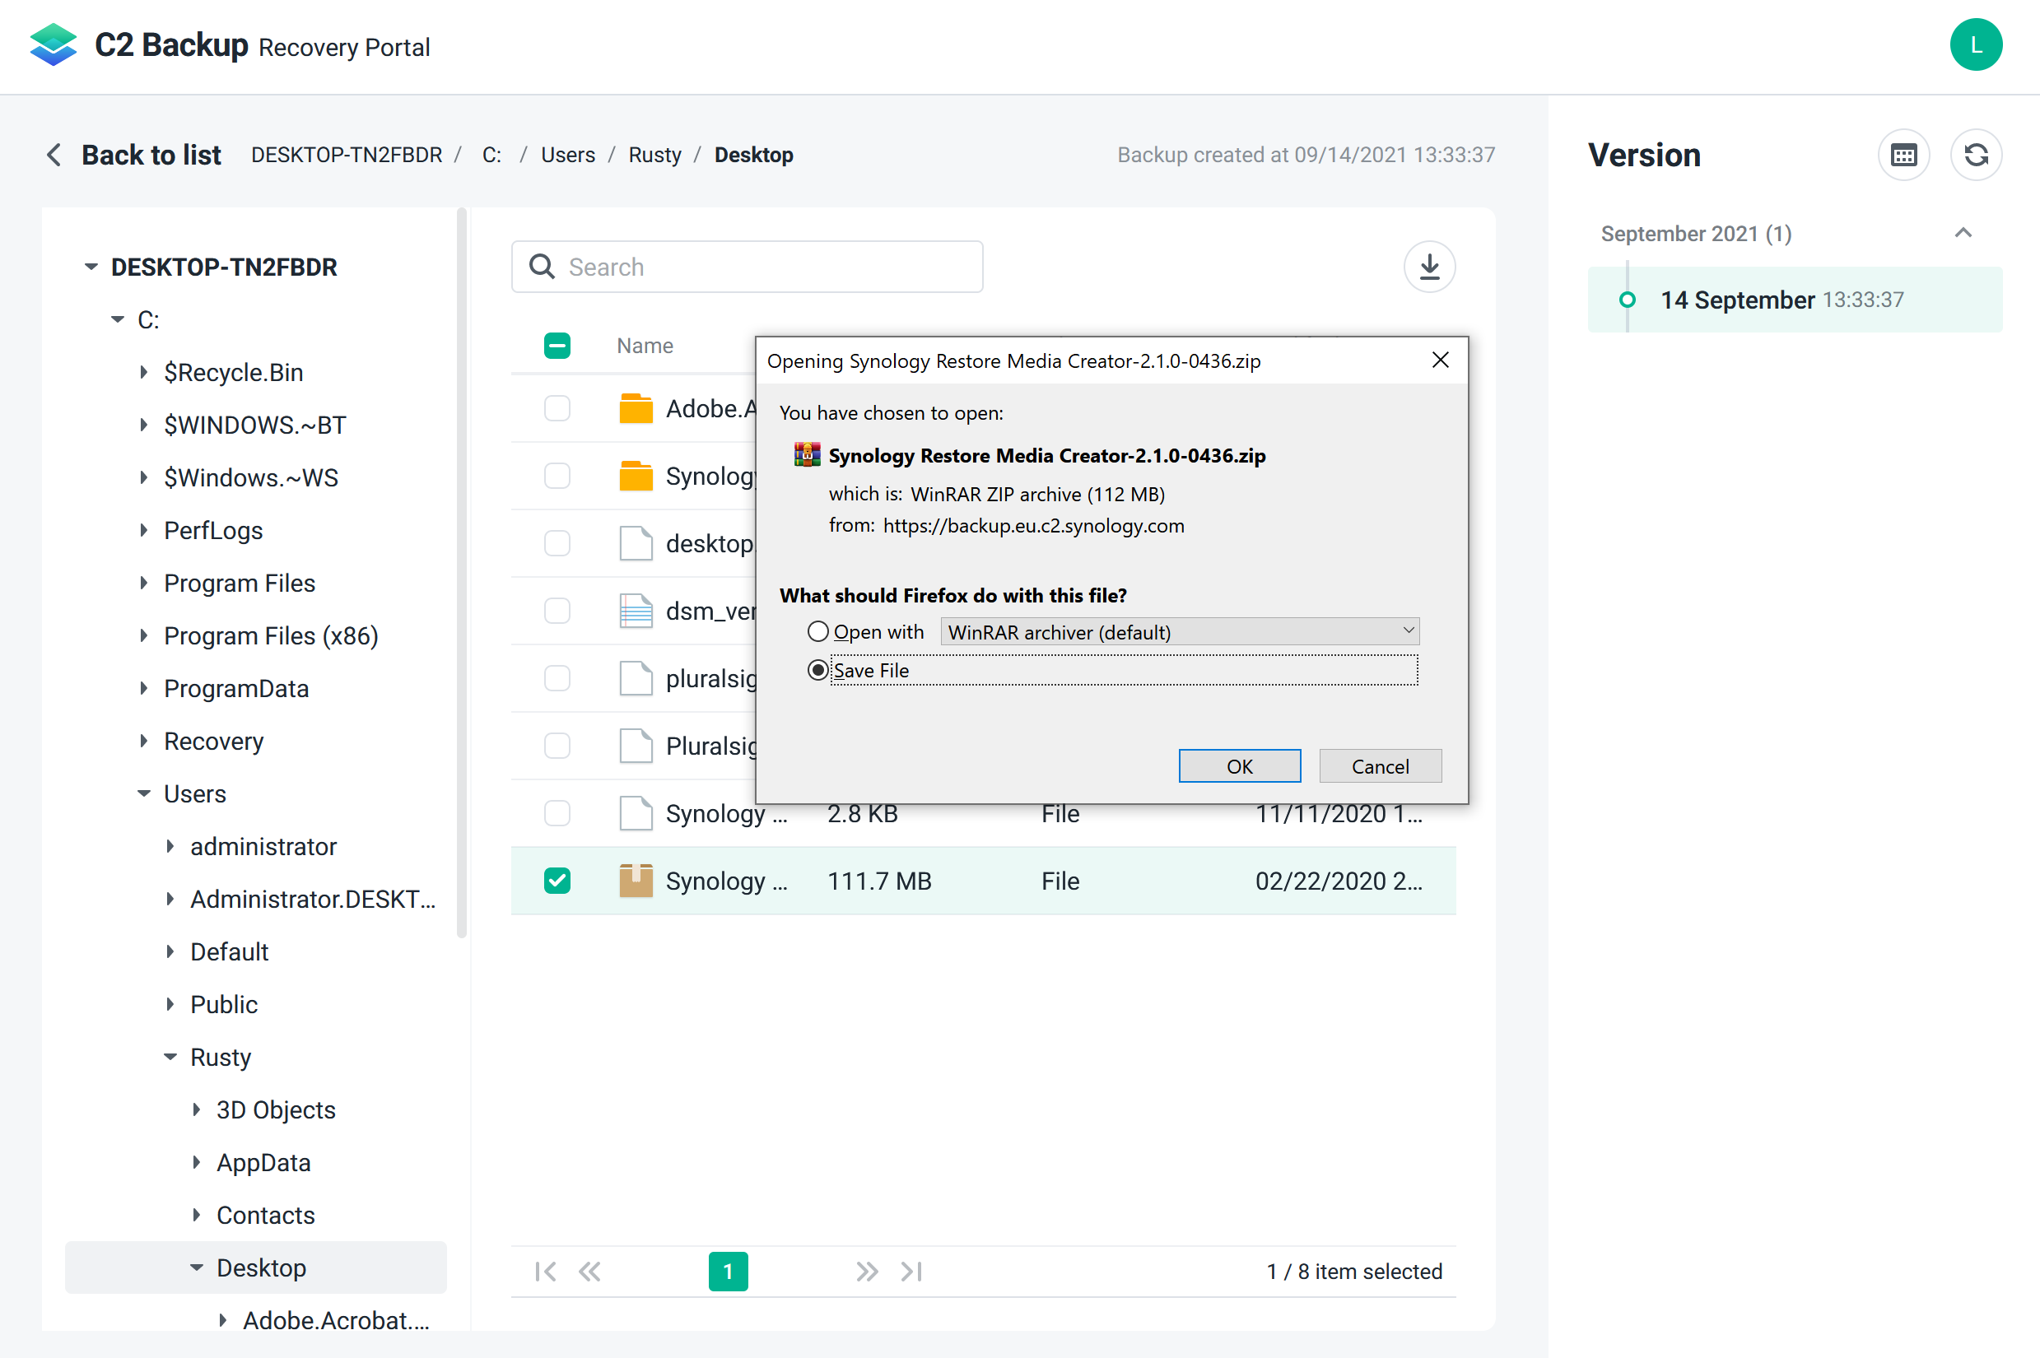Click the 14 September version timeline dot
Image resolution: width=2040 pixels, height=1358 pixels.
[x=1628, y=300]
